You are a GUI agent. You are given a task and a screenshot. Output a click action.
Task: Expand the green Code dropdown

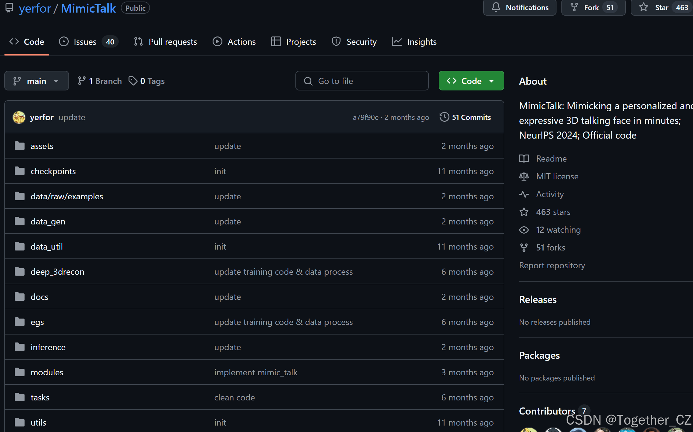point(471,81)
